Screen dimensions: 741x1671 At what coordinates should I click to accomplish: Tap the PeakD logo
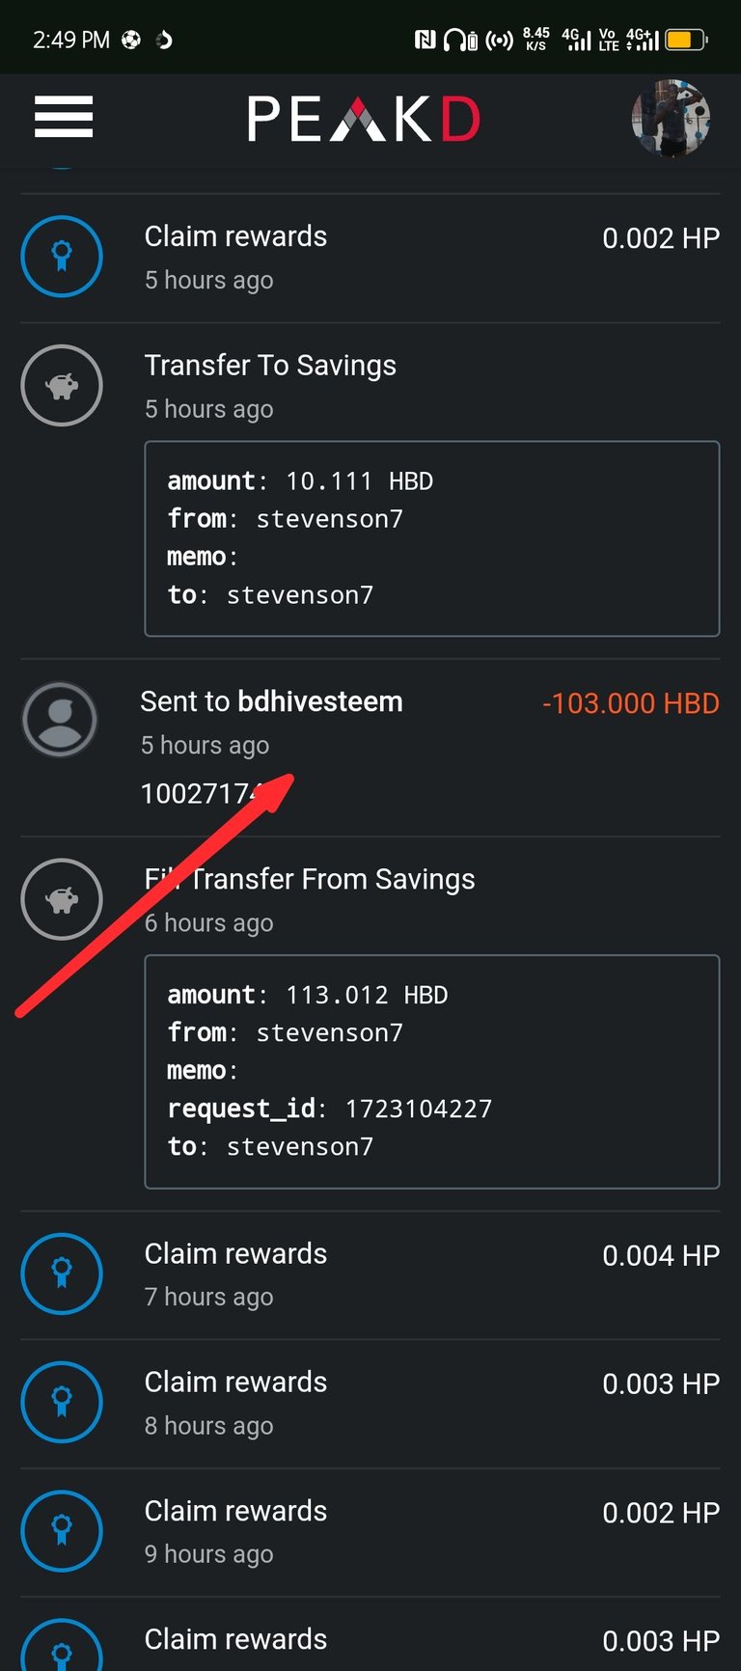[x=364, y=119]
